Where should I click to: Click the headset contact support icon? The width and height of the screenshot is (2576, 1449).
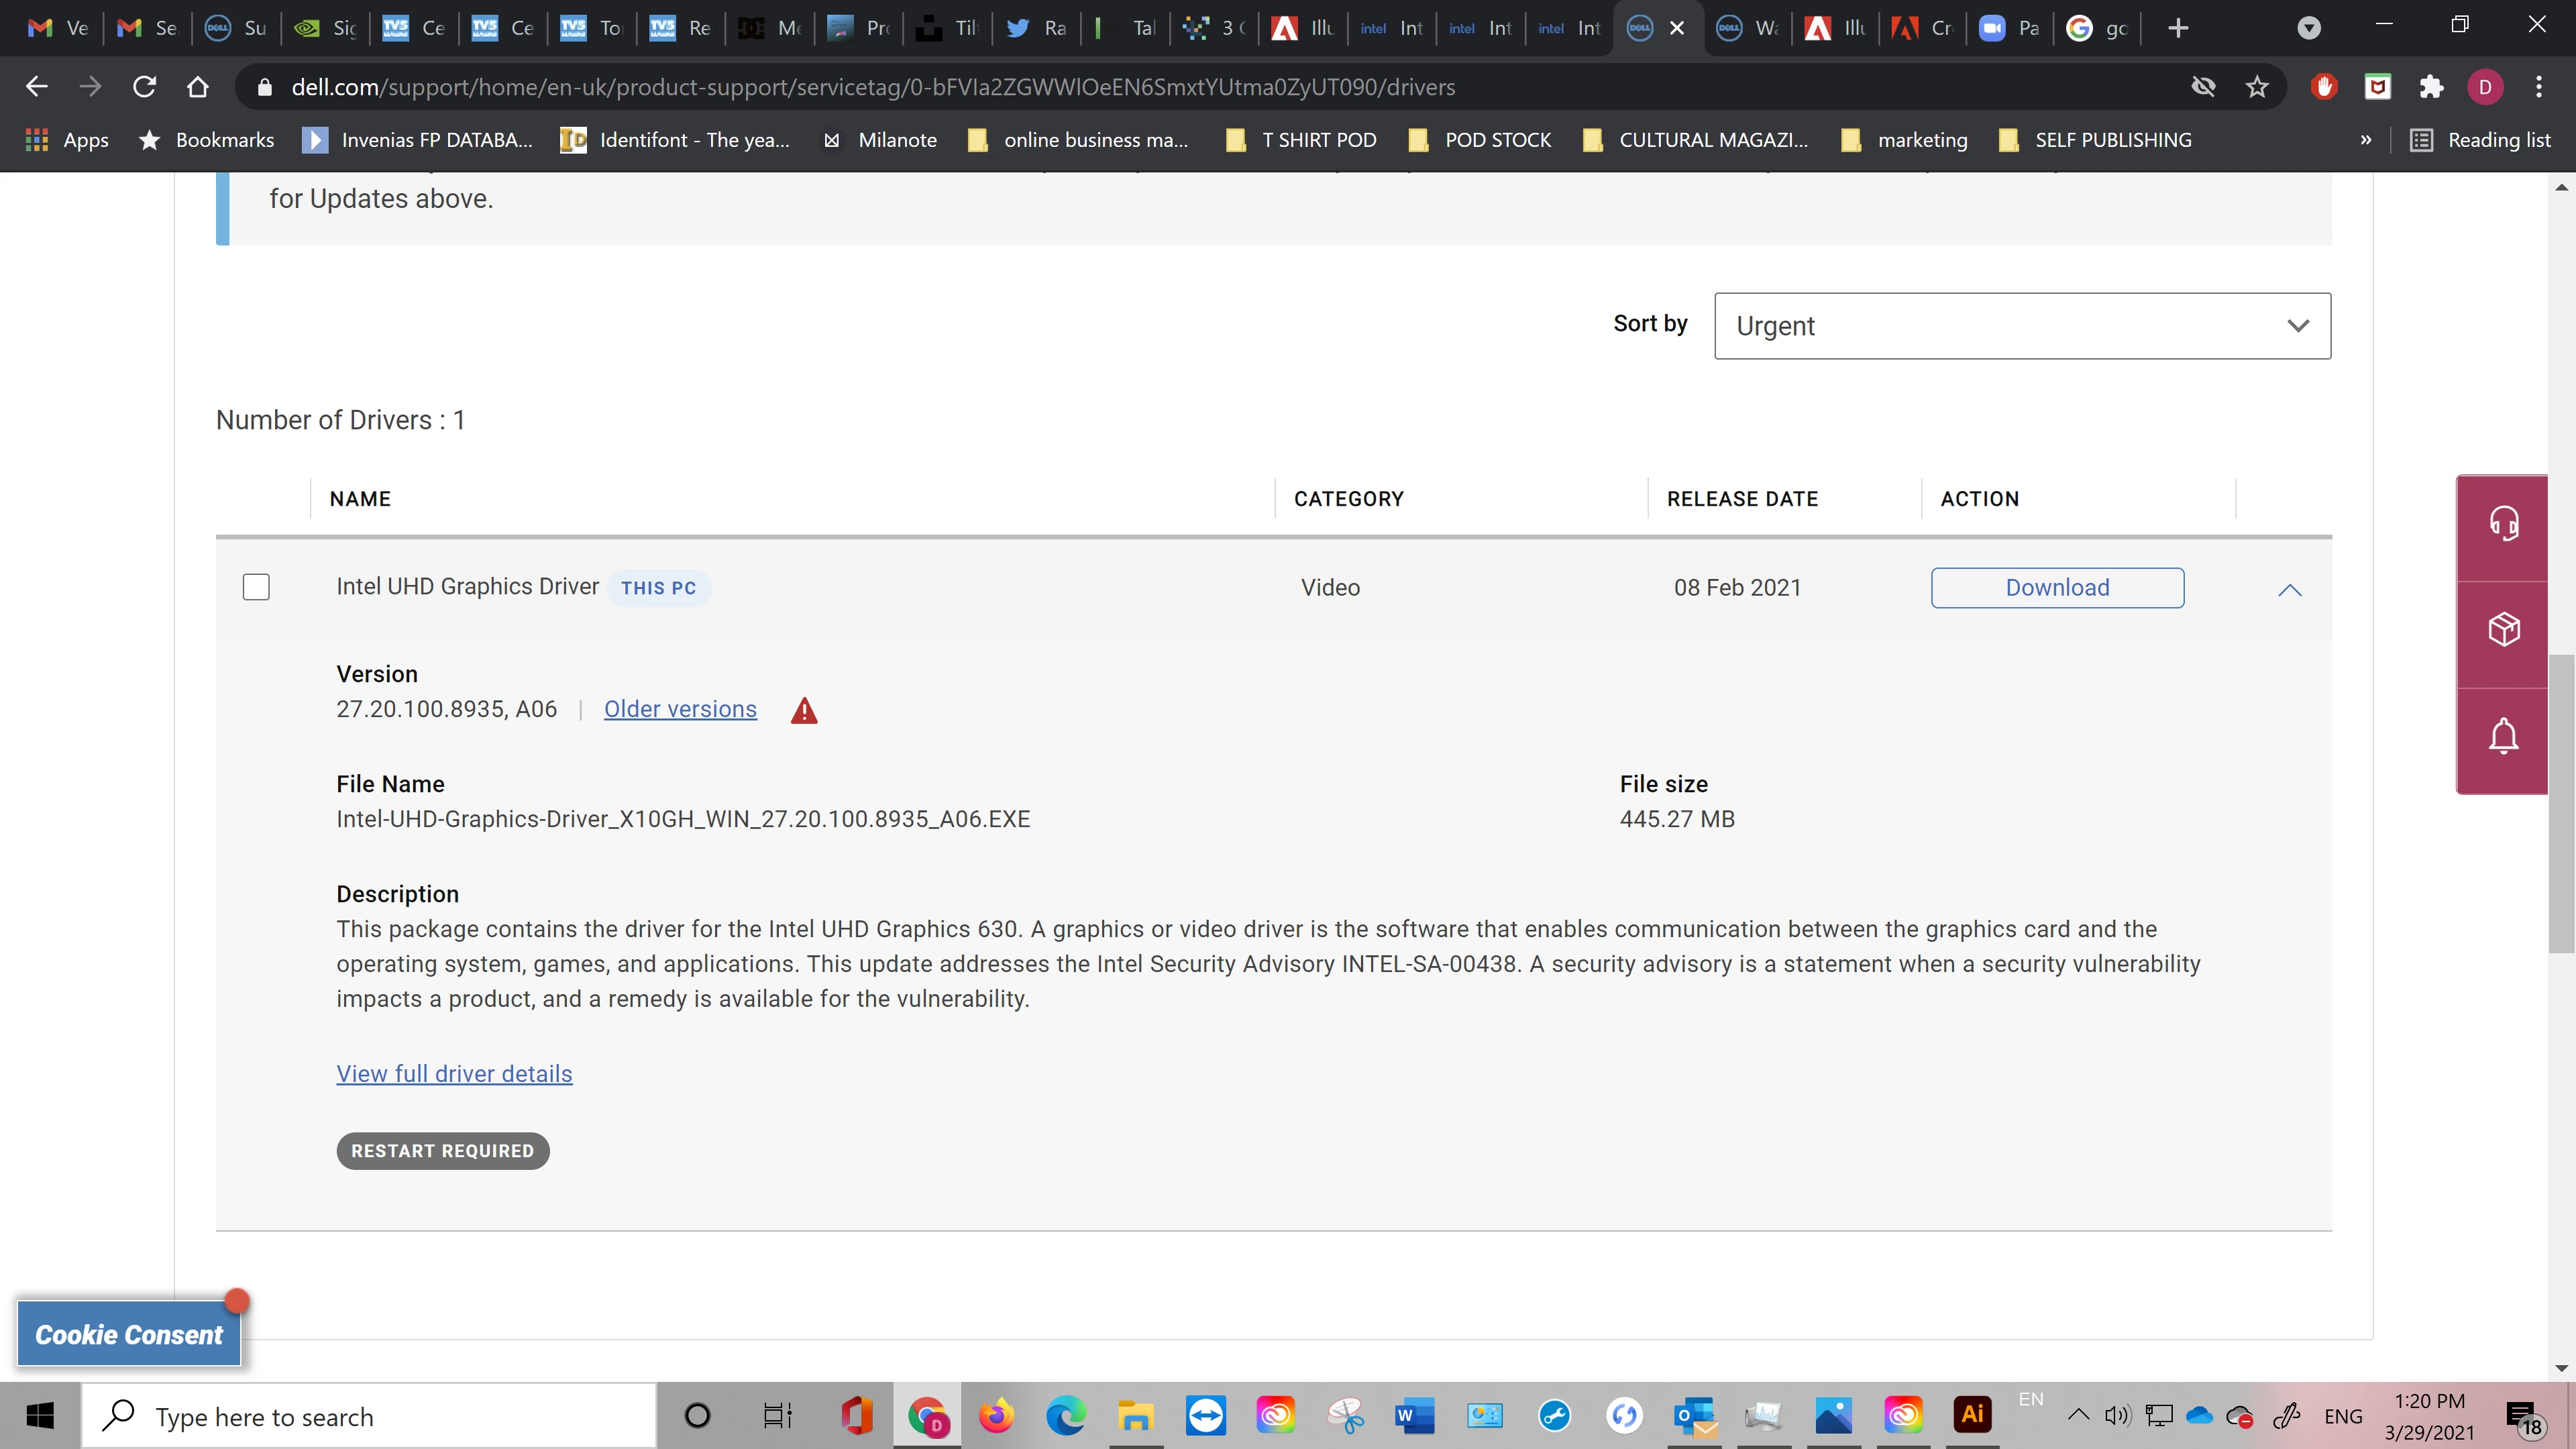coord(2503,524)
